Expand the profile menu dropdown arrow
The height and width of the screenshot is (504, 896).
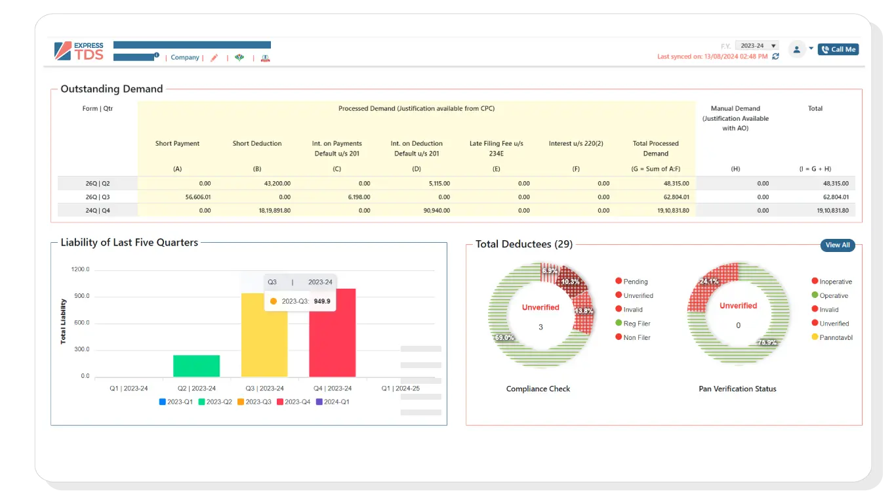click(x=811, y=49)
